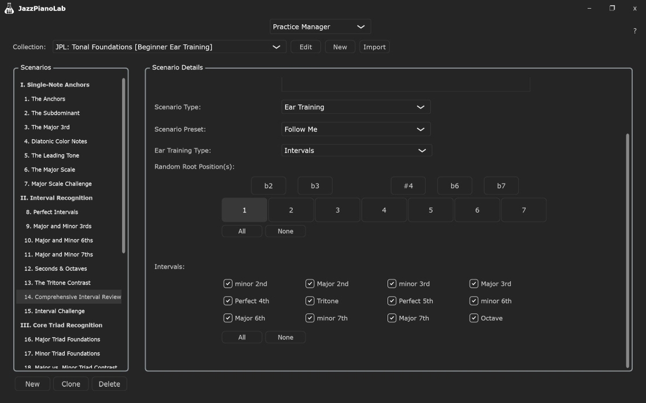This screenshot has height=403, width=646.
Task: Toggle the minor 3rd checkbox
Action: [392, 283]
